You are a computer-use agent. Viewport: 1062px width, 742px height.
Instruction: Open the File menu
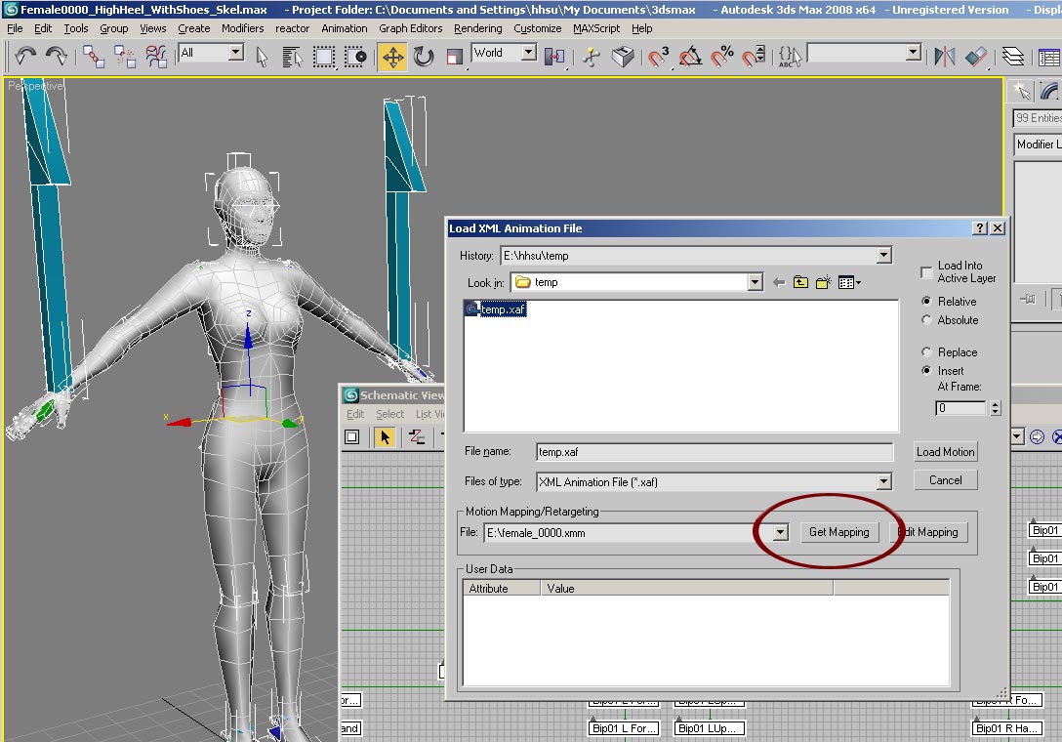click(x=15, y=28)
